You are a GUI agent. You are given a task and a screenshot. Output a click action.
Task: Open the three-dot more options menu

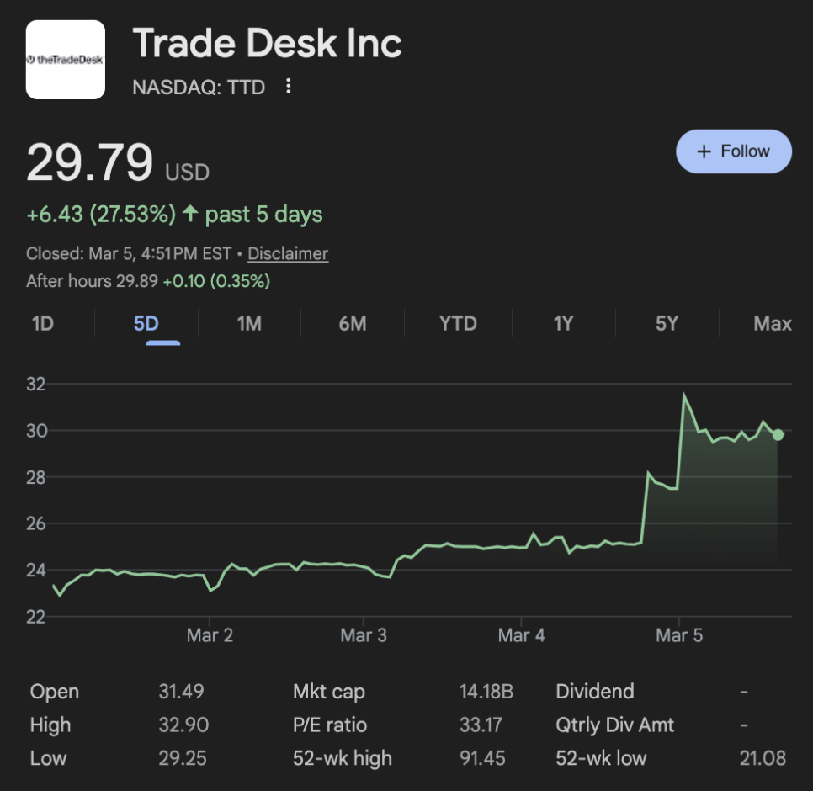[289, 86]
